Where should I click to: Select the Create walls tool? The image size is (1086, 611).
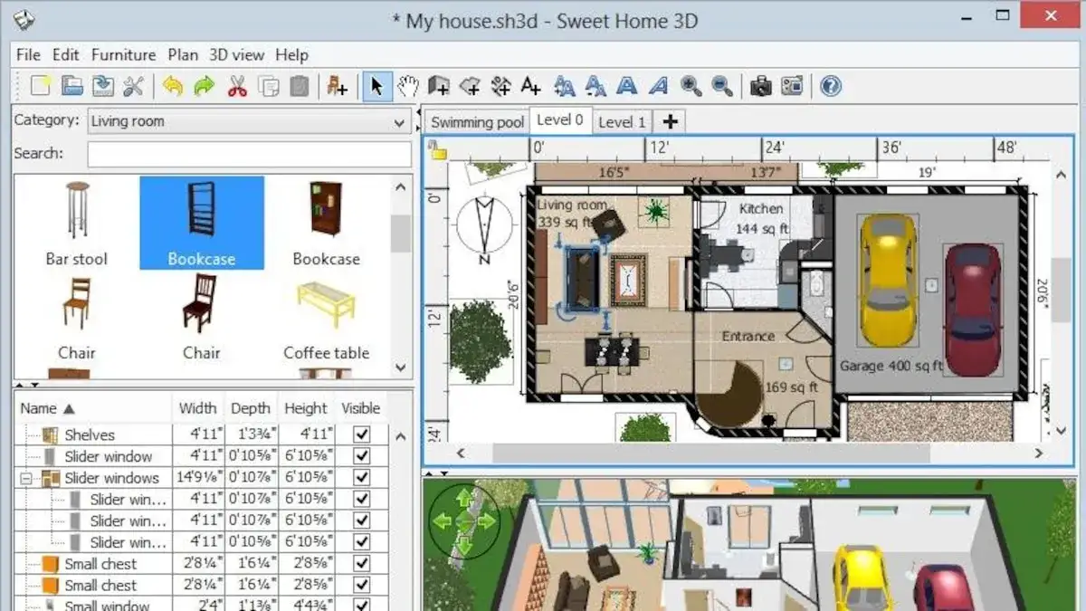(439, 86)
